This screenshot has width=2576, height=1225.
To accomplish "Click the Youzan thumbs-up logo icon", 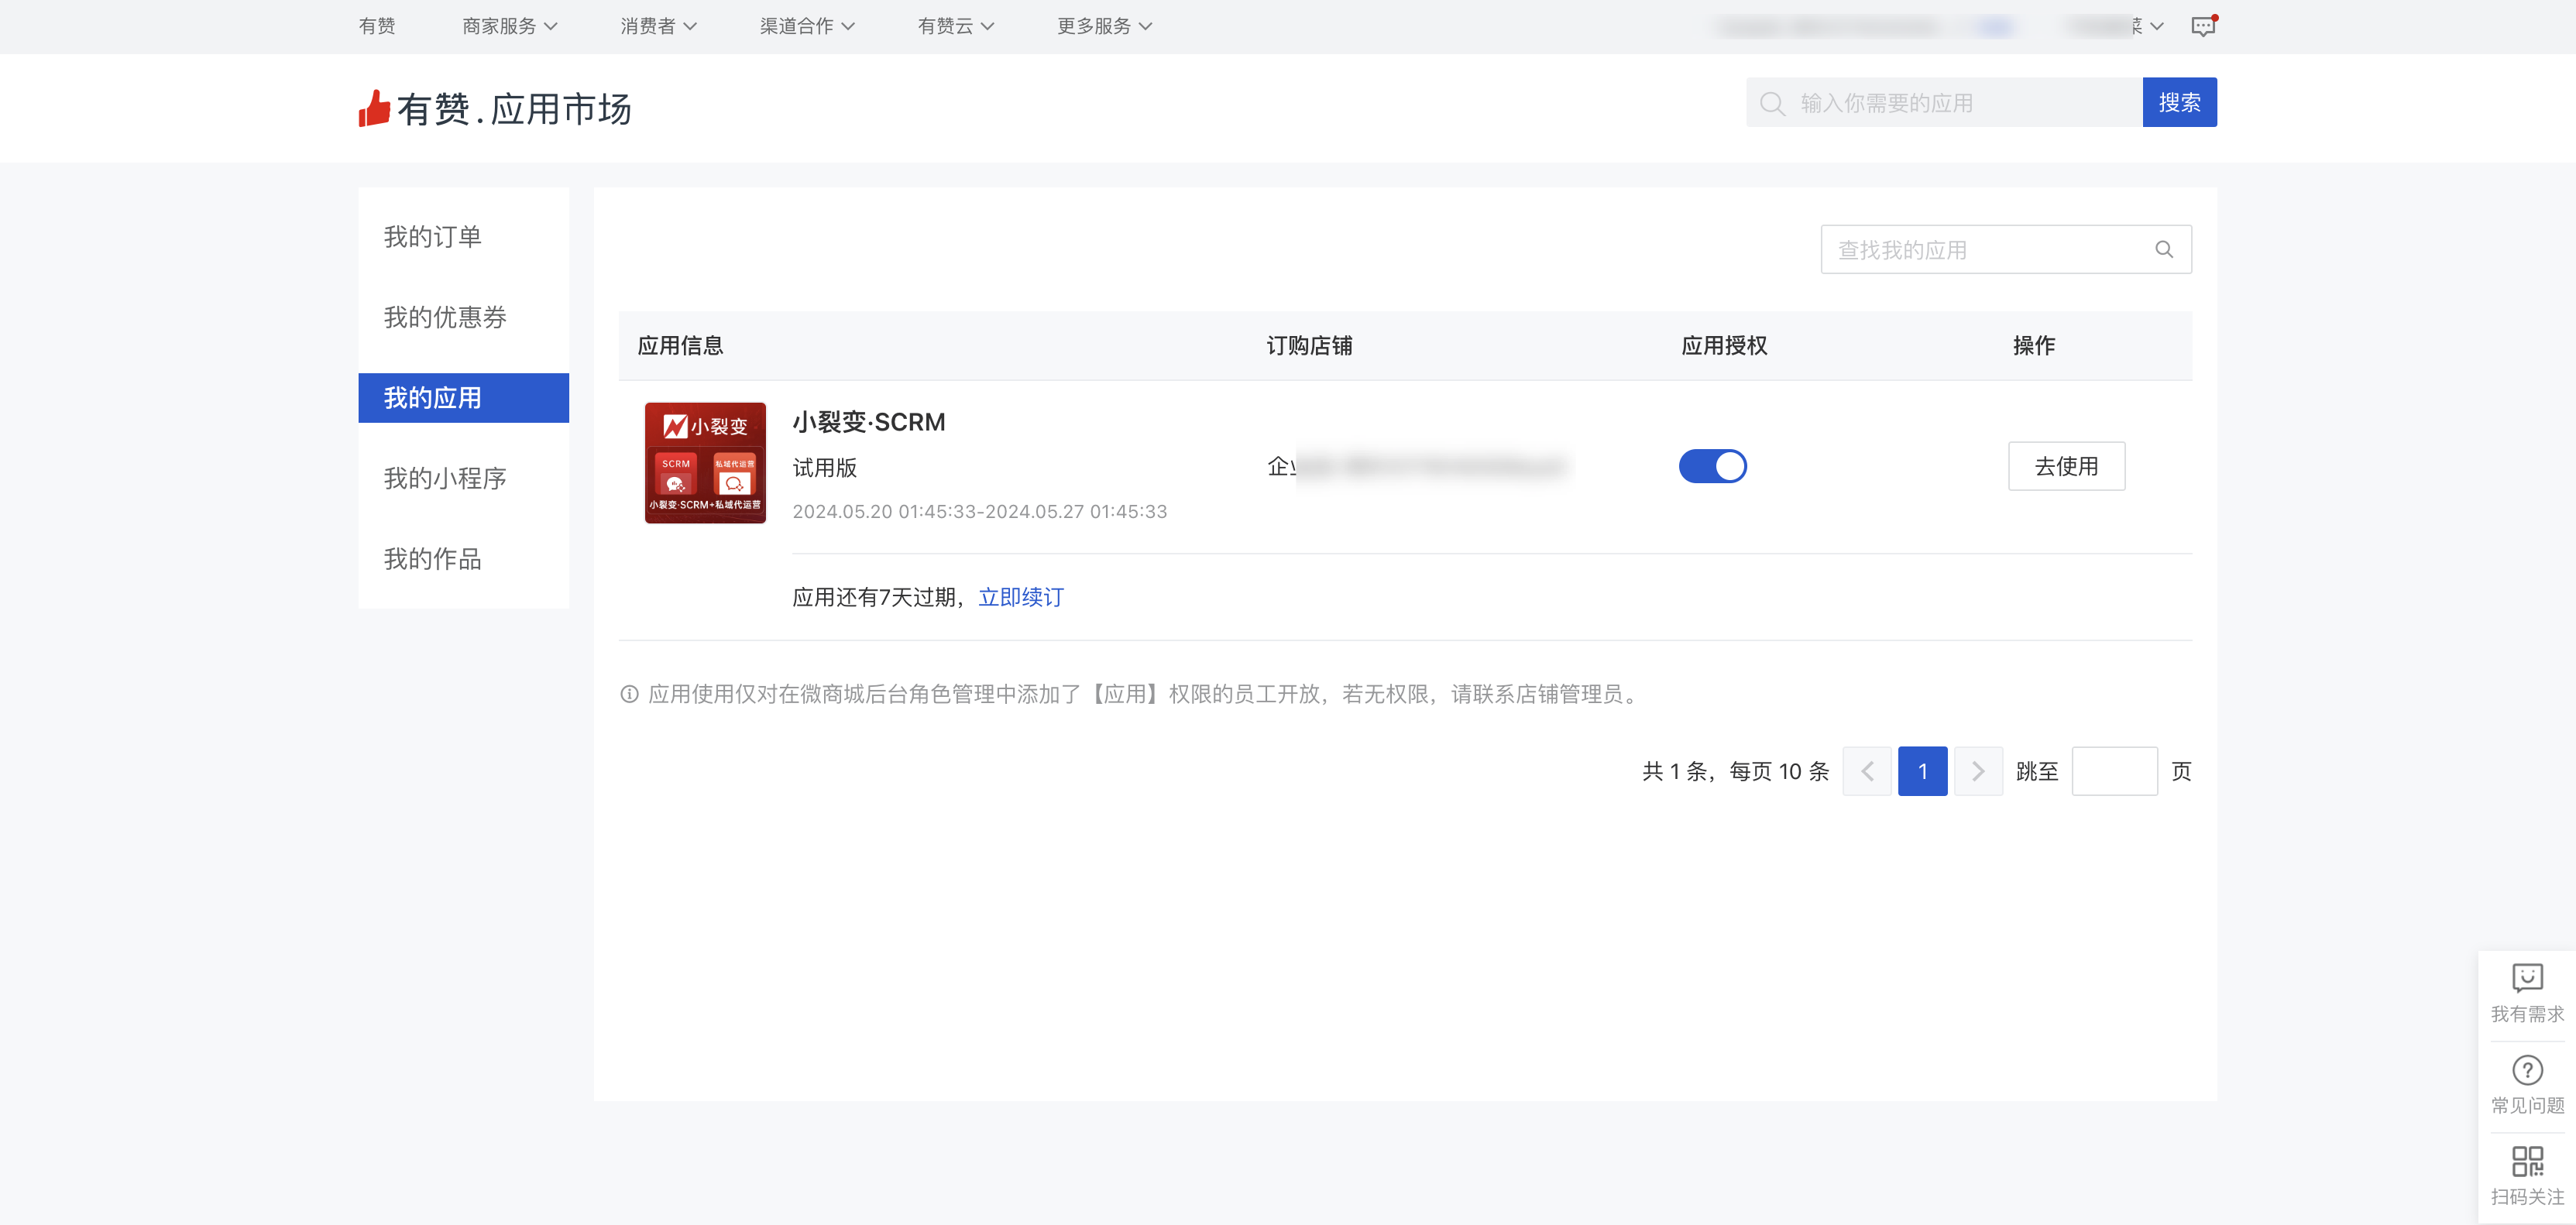I will click(374, 109).
